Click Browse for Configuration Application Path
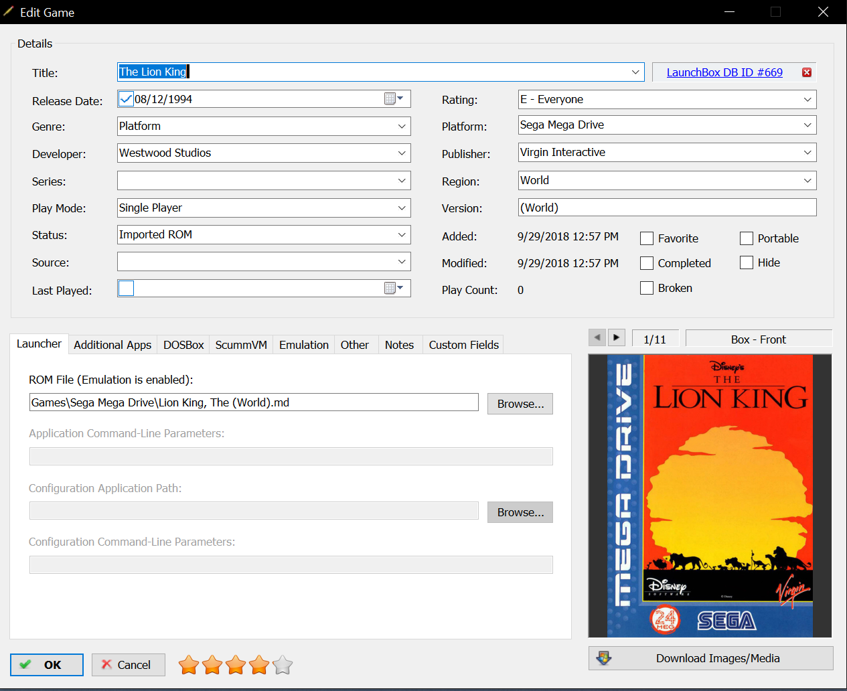 coord(520,512)
